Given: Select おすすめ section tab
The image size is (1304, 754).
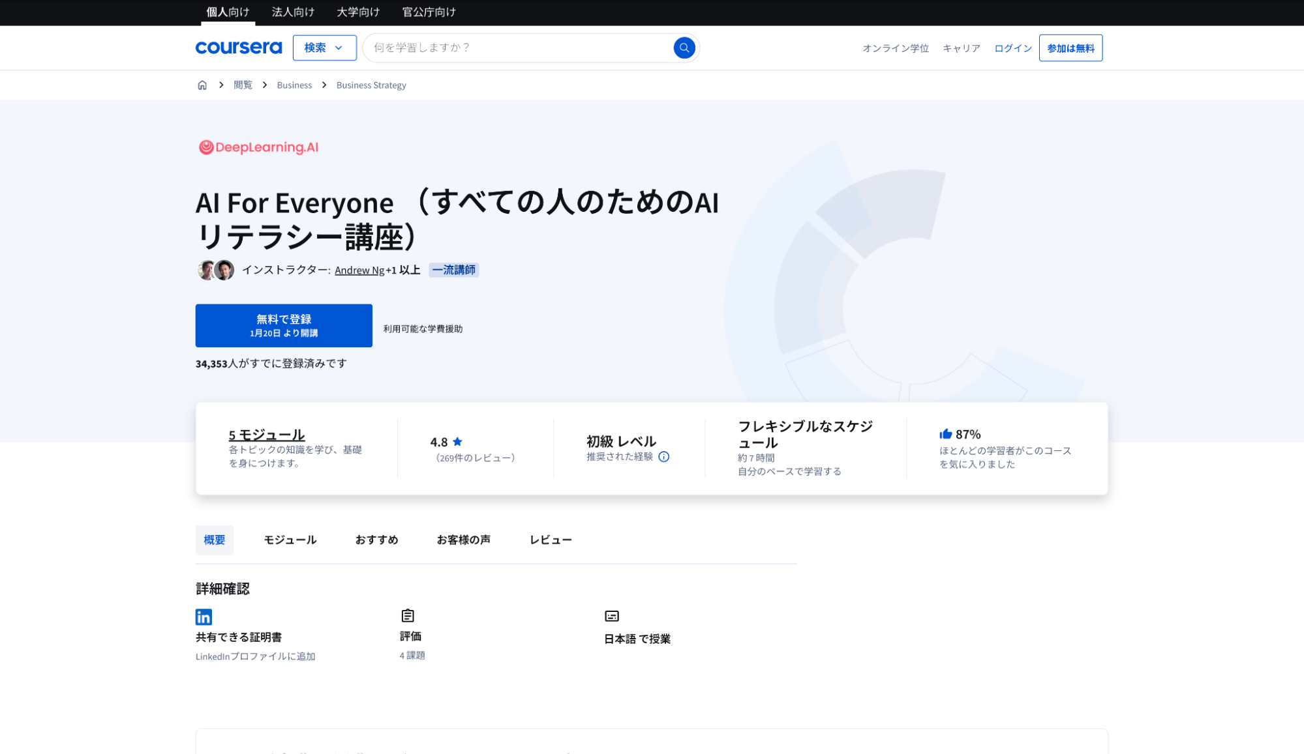Looking at the screenshot, I should point(376,540).
